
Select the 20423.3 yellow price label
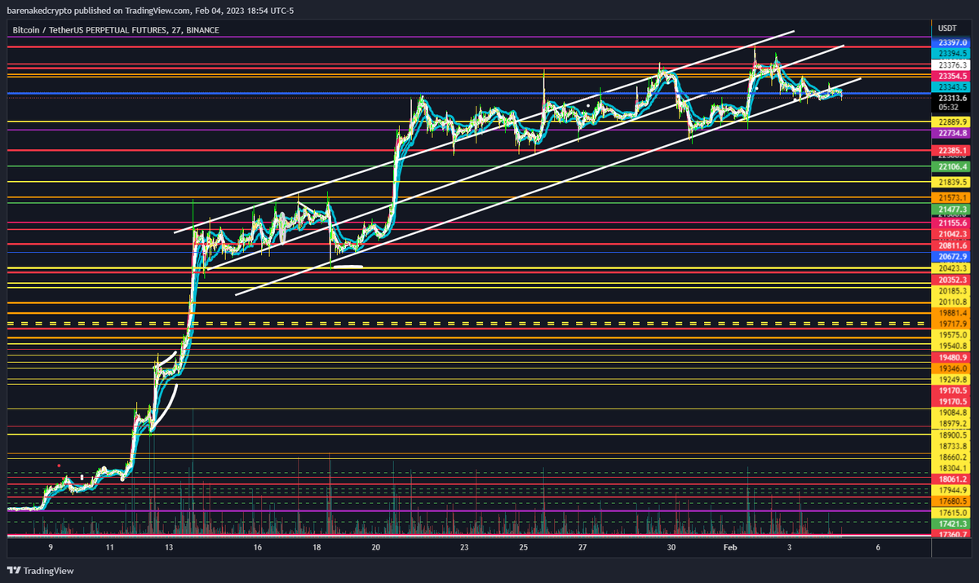point(952,267)
